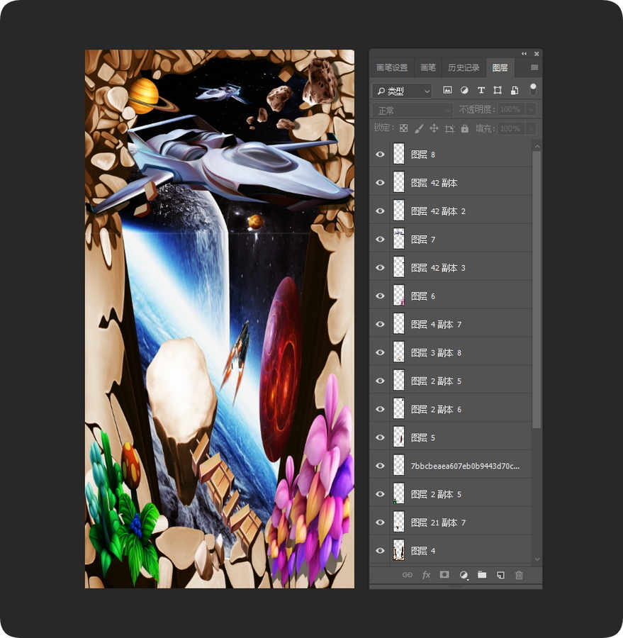Screen dimensions: 623x638
Task: Select layer name 图层 2 副本 6
Action: (x=436, y=409)
